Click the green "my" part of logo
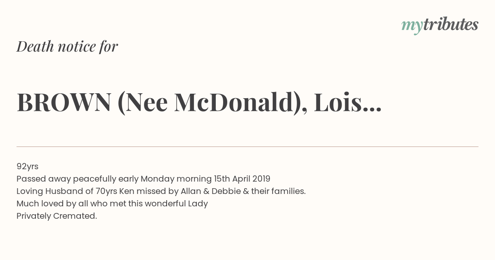The width and height of the screenshot is (495, 260). [x=412, y=26]
